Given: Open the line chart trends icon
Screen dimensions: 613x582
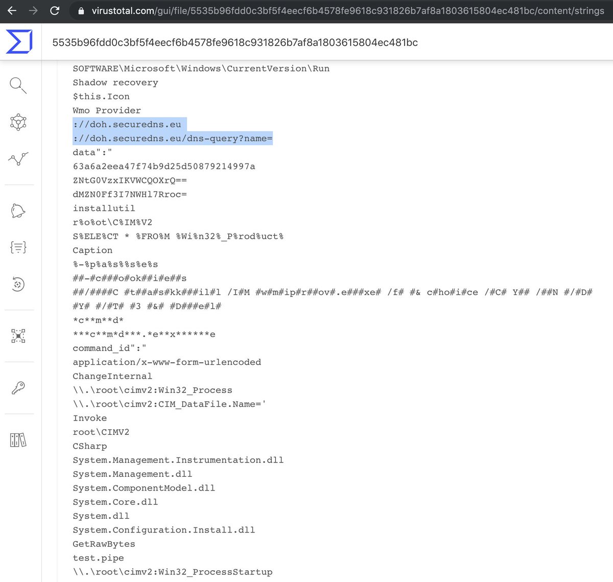Looking at the screenshot, I should click(x=18, y=159).
